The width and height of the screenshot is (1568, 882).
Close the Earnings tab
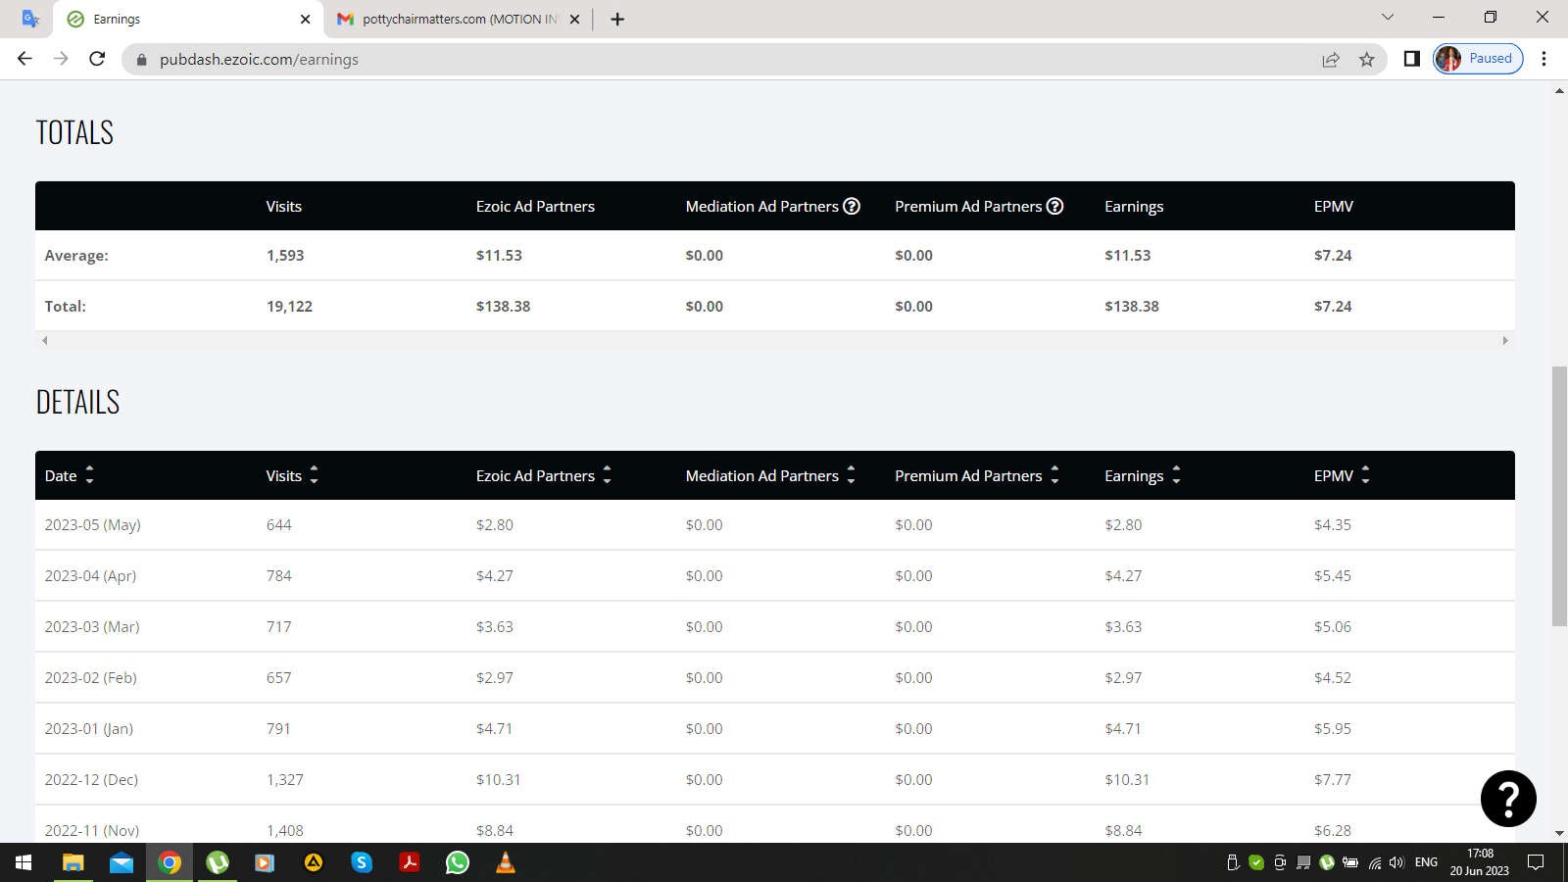[305, 19]
